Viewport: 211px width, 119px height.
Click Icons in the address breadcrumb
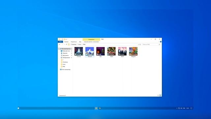(80, 44)
